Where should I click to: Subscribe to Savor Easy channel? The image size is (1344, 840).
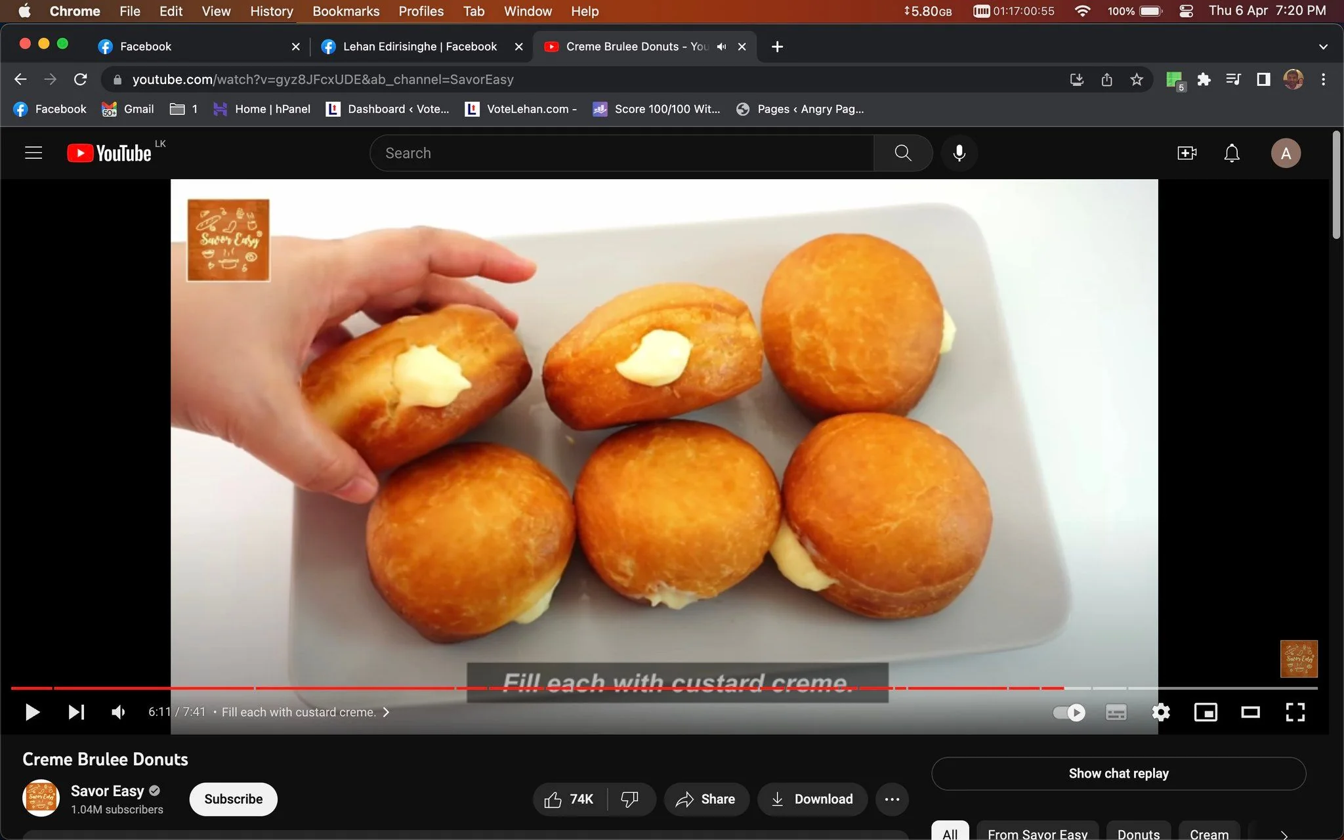coord(233,799)
